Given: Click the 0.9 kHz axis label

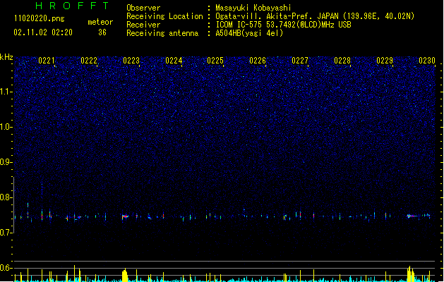Looking at the screenshot, I should click(6, 162).
